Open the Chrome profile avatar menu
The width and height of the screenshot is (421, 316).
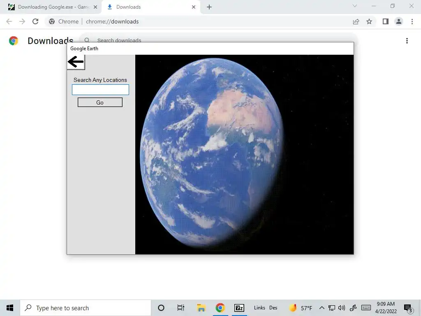pyautogui.click(x=399, y=21)
